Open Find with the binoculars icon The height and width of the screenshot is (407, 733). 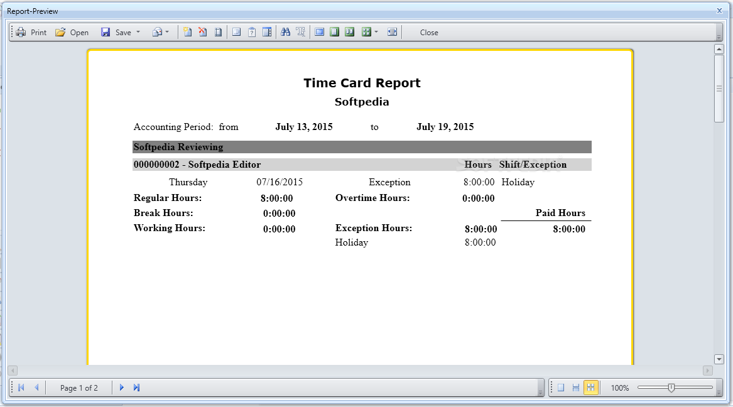286,32
